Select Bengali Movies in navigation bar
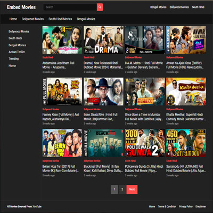Viewport: 213px width, 213px height. coord(86,19)
